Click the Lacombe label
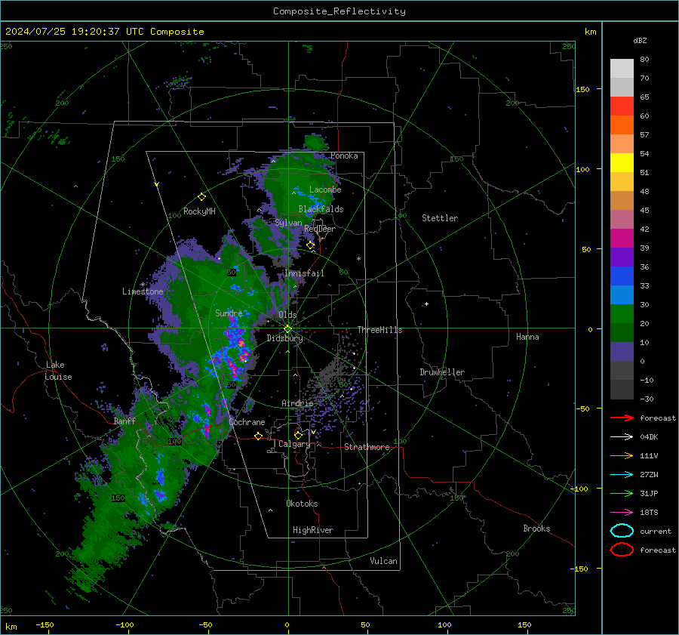The height and width of the screenshot is (635, 679). [x=325, y=190]
